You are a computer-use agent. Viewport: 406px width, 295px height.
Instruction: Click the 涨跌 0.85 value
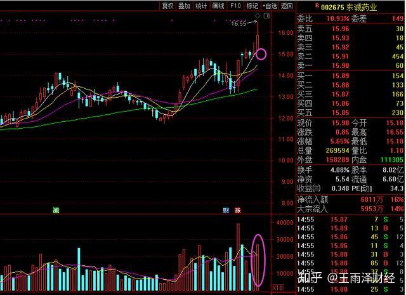pos(343,133)
